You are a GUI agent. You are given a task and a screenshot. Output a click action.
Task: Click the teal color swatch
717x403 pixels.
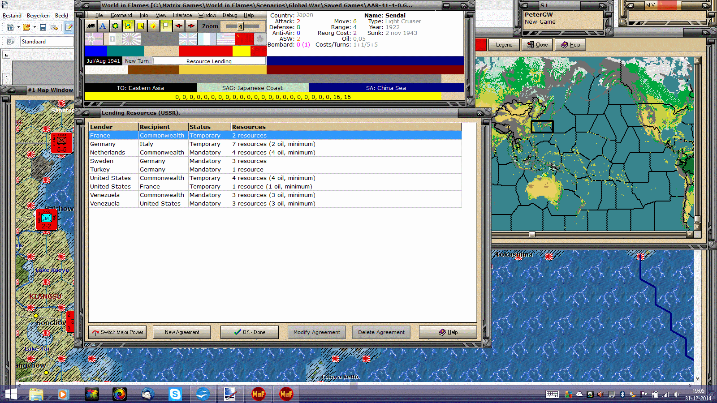(125, 51)
